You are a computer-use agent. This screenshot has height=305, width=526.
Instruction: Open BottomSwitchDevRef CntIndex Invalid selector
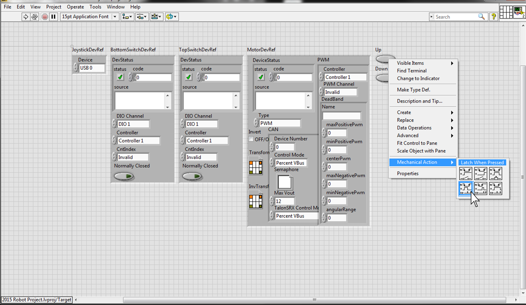[133, 157]
